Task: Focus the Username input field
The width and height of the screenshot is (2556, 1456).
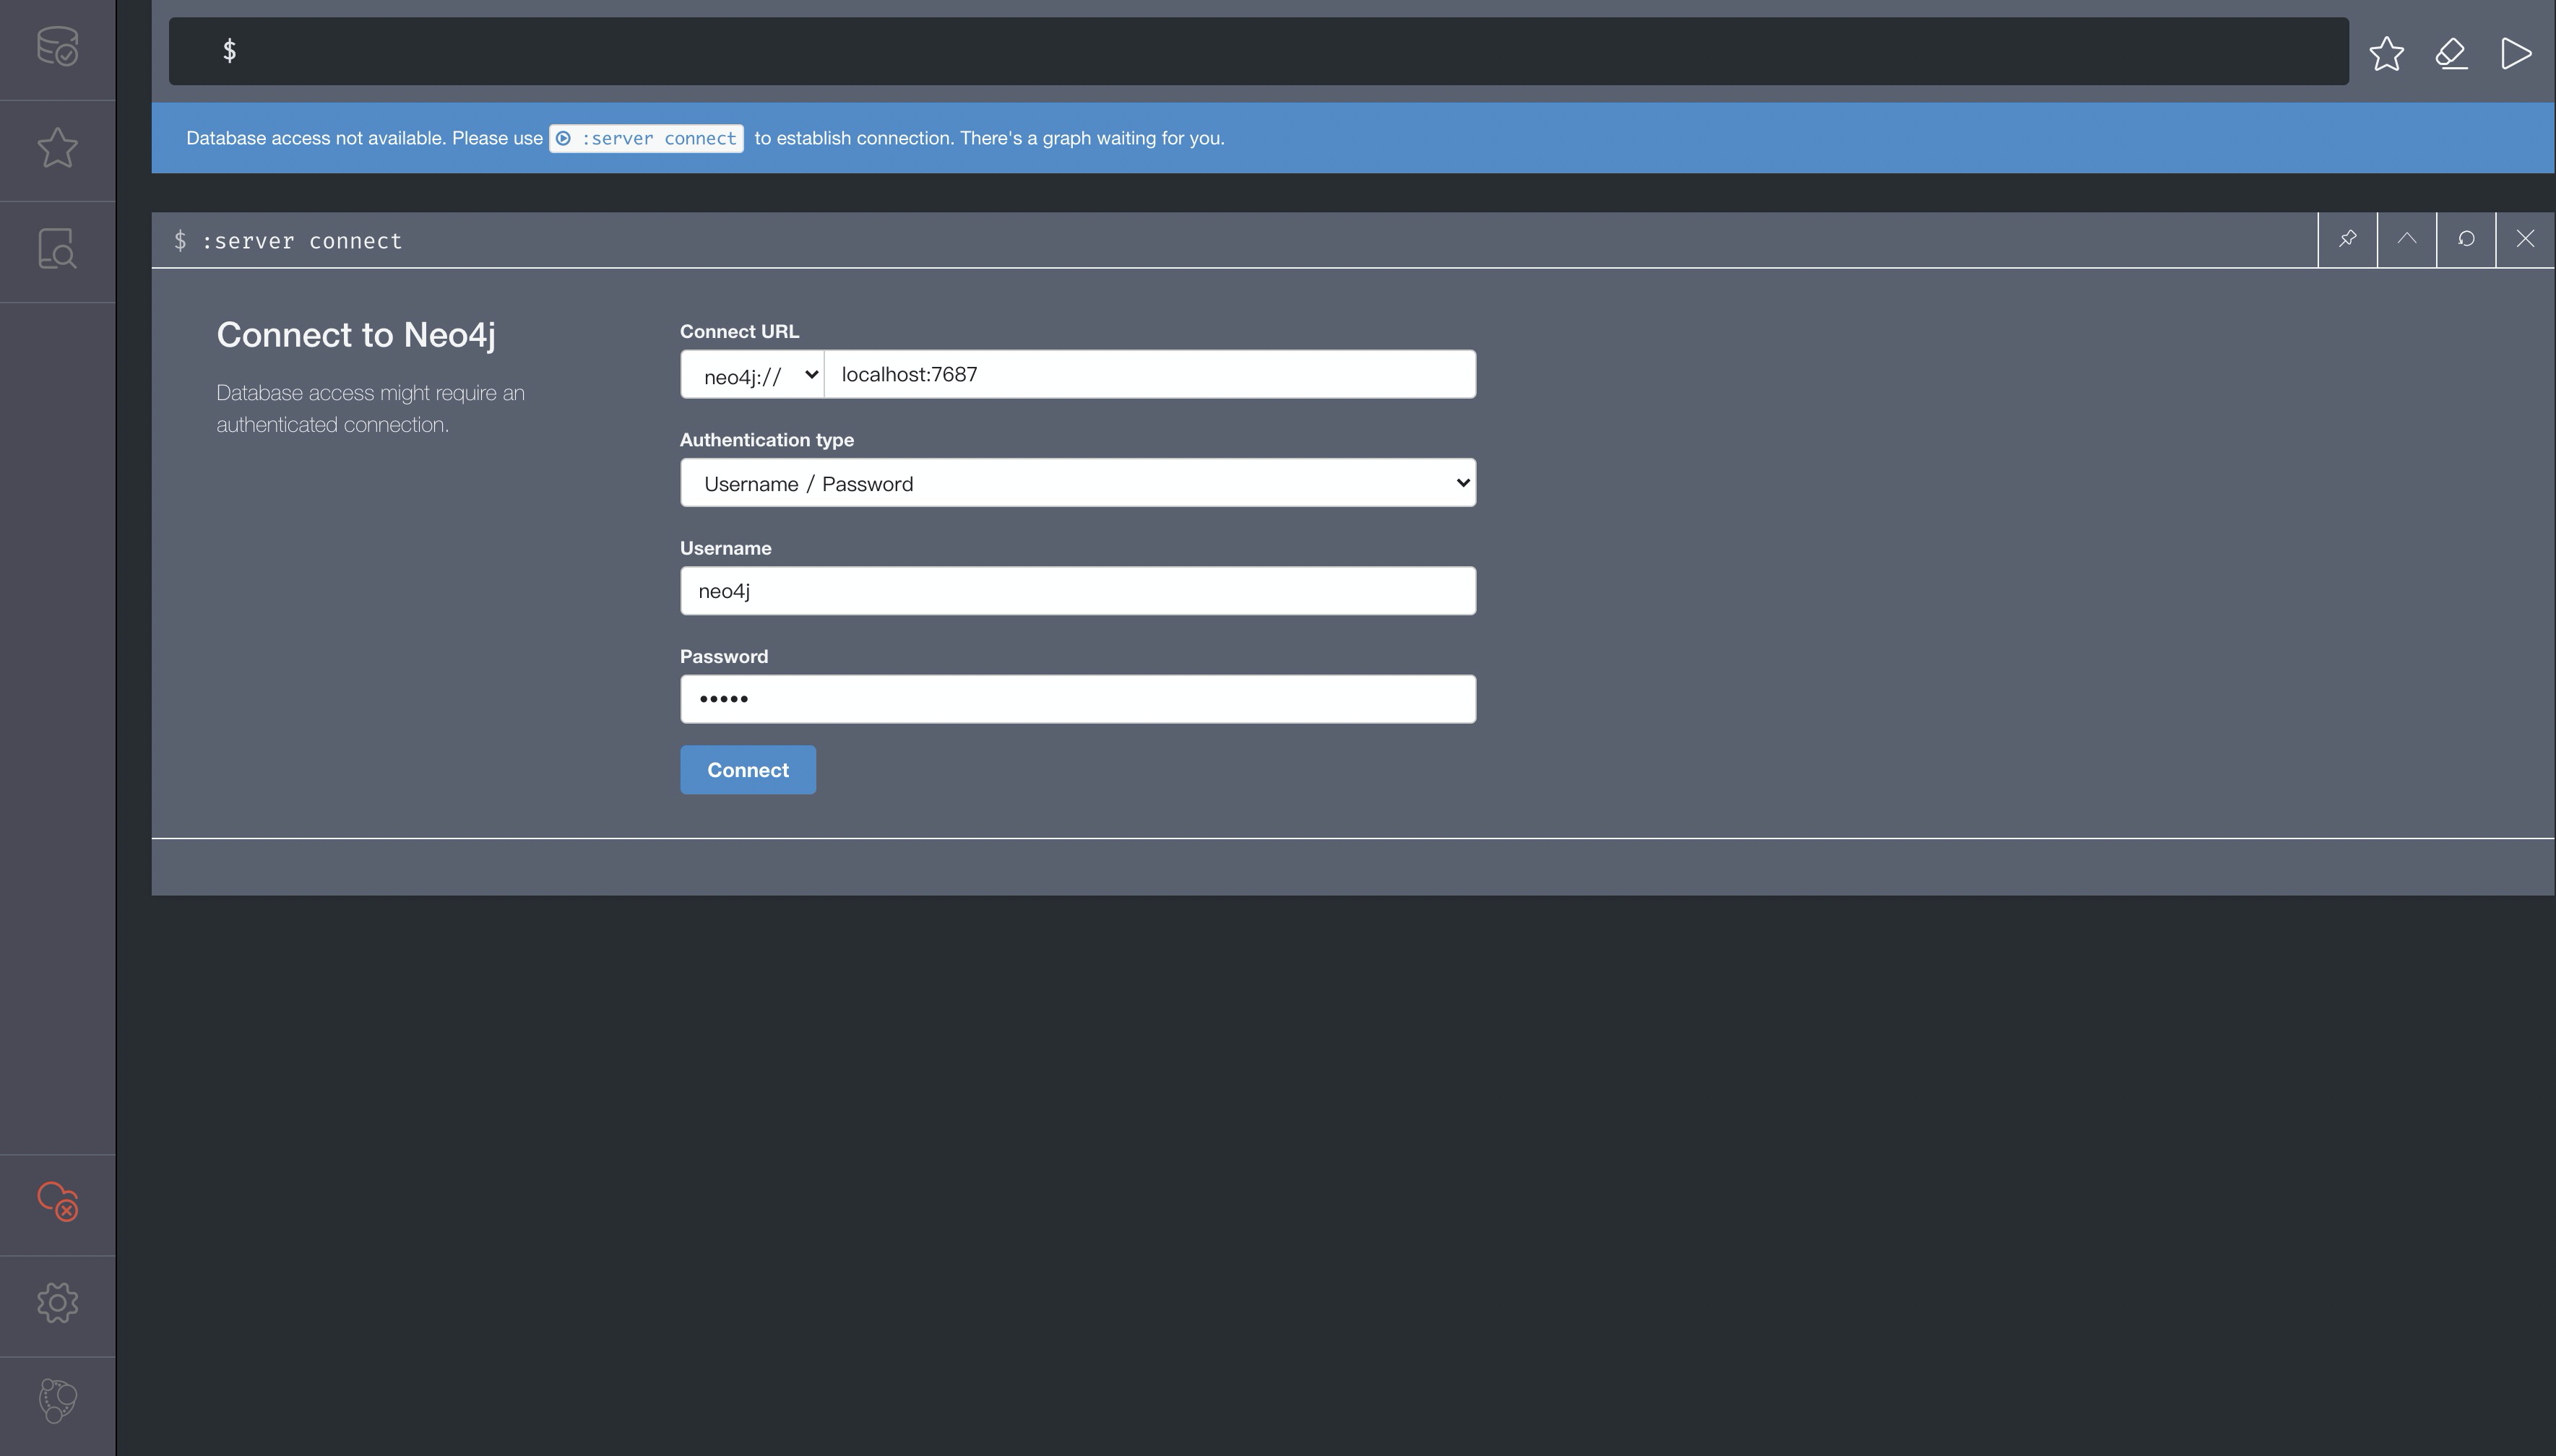Action: point(1078,591)
